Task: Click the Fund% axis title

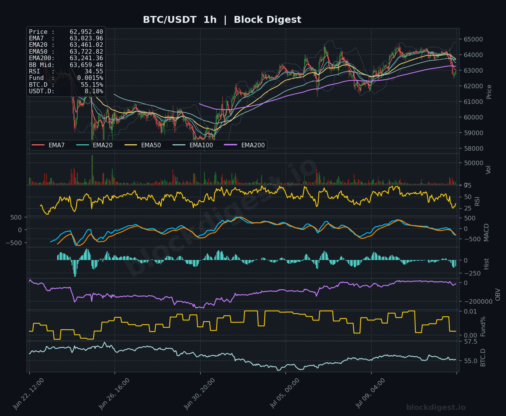Action: [483, 326]
